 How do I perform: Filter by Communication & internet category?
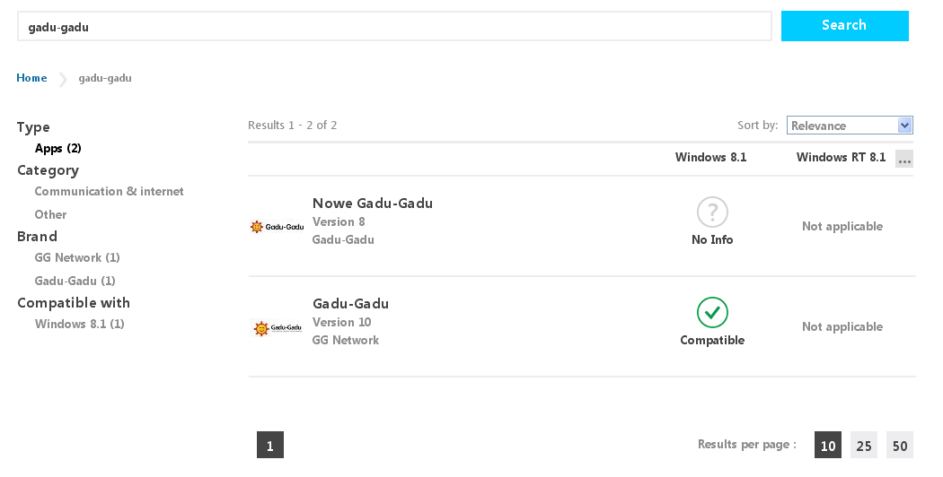click(109, 191)
